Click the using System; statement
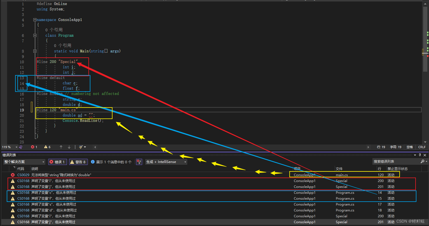Screen dimensions: 429x226 point(51,9)
